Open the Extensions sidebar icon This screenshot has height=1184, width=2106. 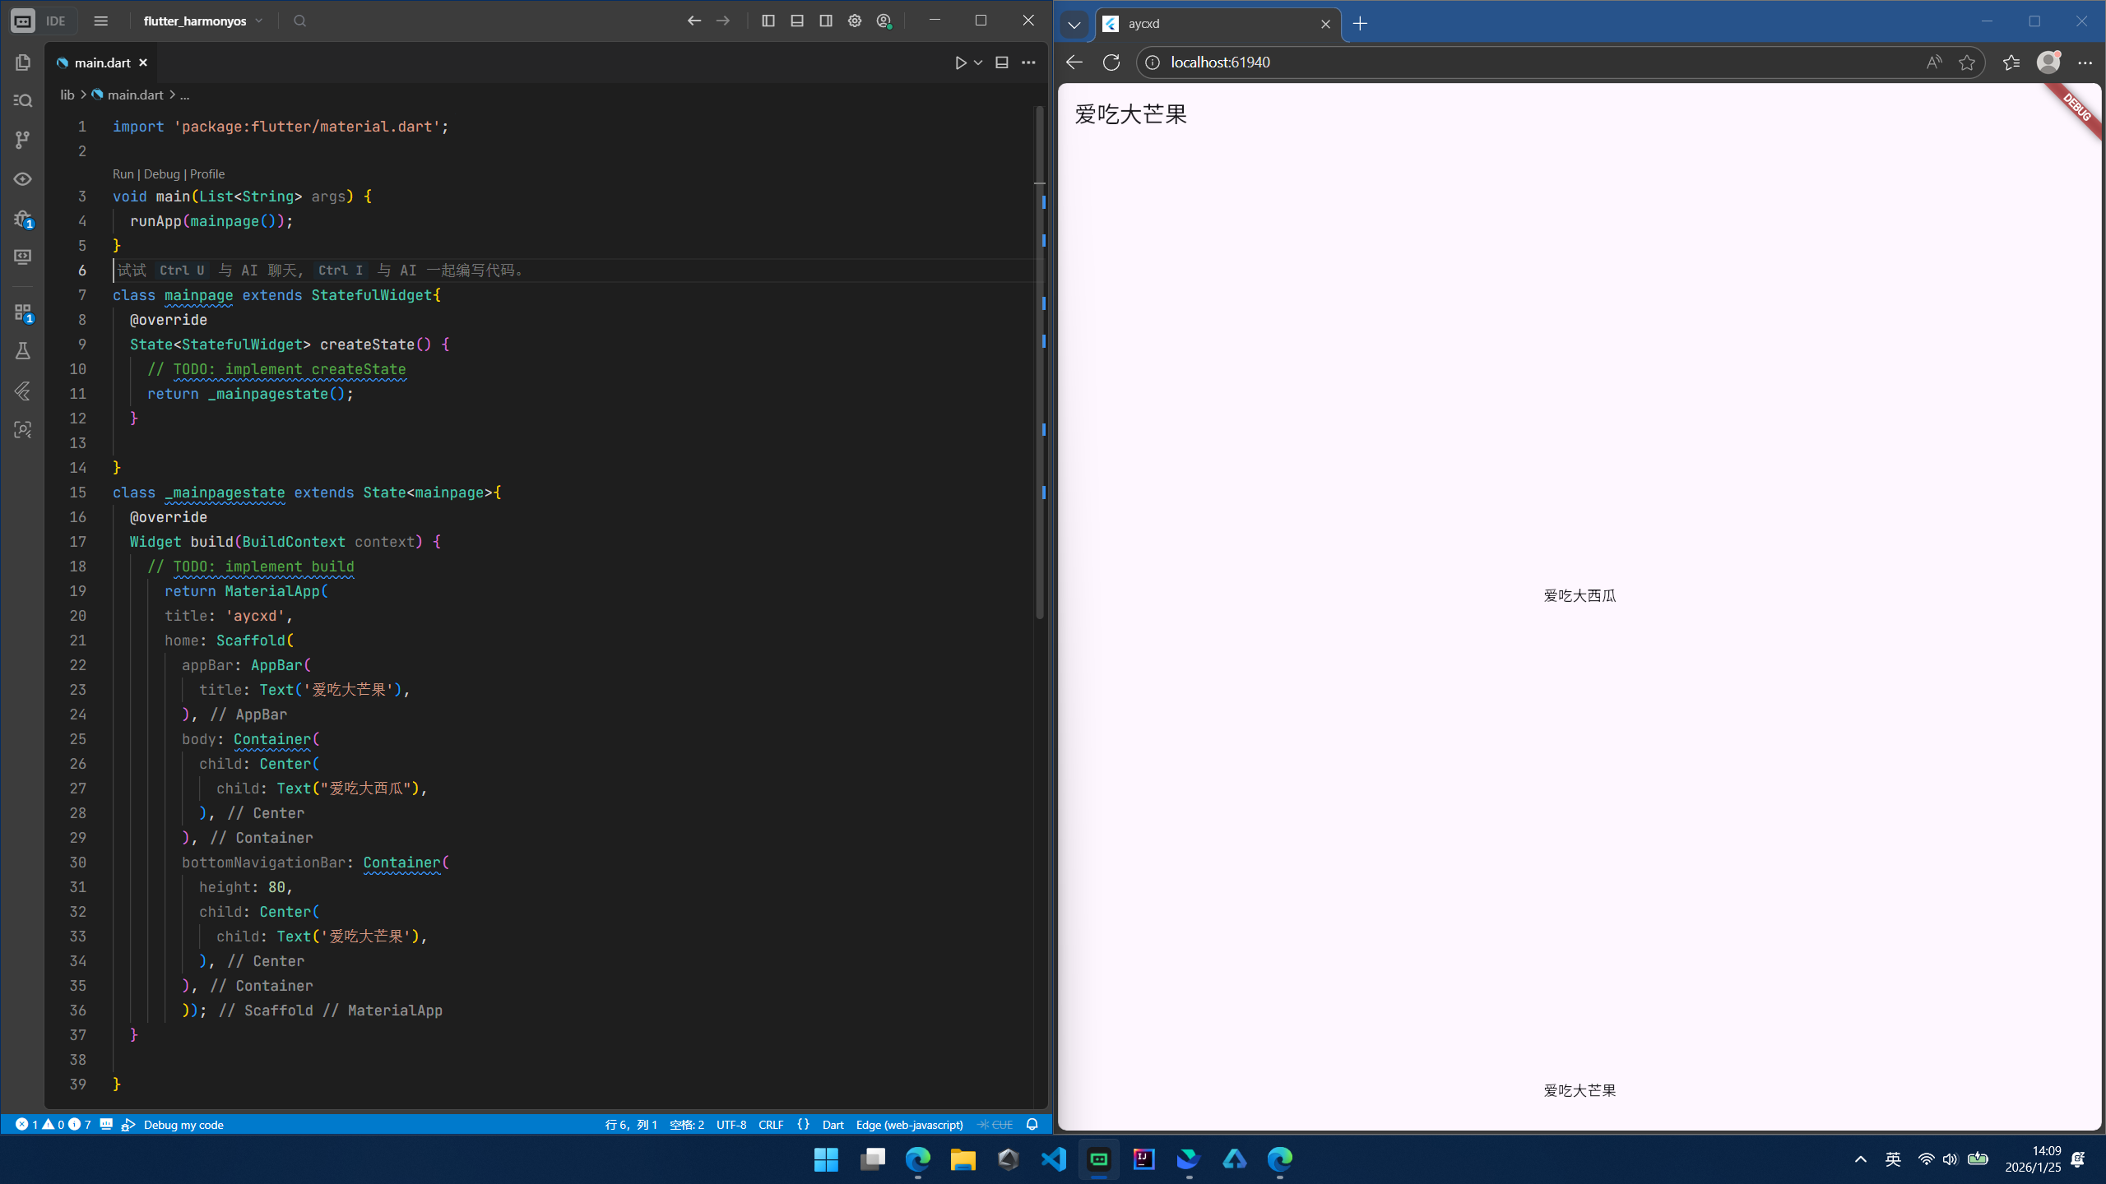pyautogui.click(x=23, y=312)
